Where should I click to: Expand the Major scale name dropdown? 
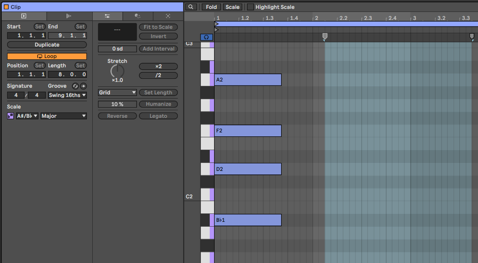click(x=63, y=116)
